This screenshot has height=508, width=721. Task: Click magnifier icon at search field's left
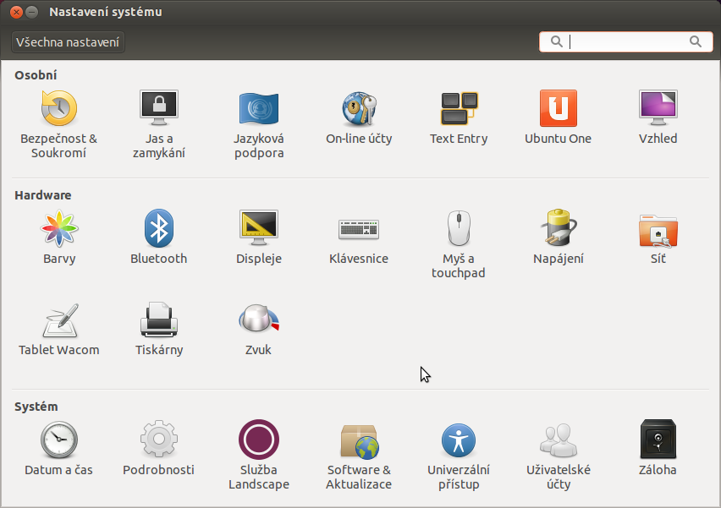pos(556,41)
